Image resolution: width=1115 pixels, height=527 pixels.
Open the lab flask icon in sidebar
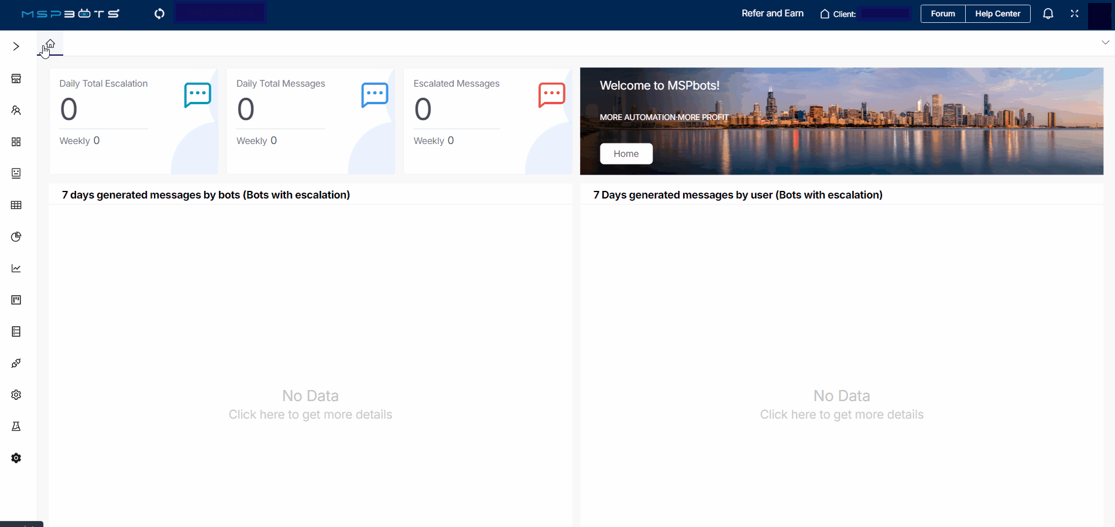click(16, 426)
